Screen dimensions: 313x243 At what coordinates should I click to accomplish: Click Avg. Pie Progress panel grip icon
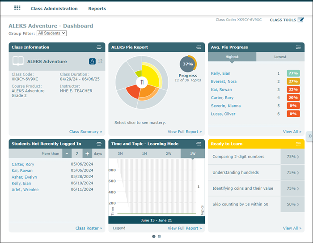tap(298, 47)
